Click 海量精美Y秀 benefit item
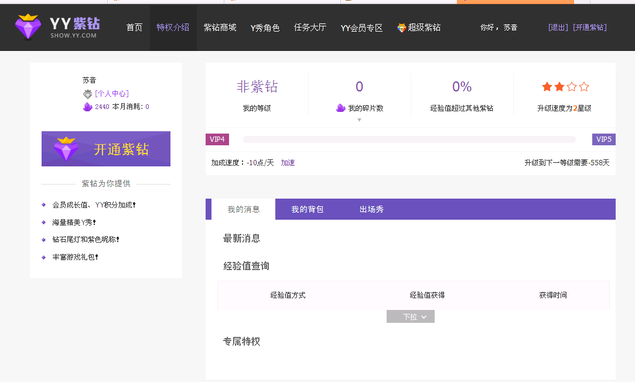 pyautogui.click(x=74, y=223)
